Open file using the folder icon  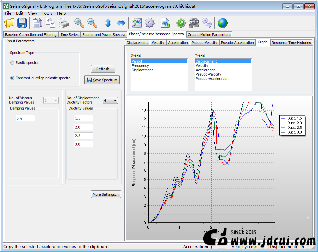(9, 23)
